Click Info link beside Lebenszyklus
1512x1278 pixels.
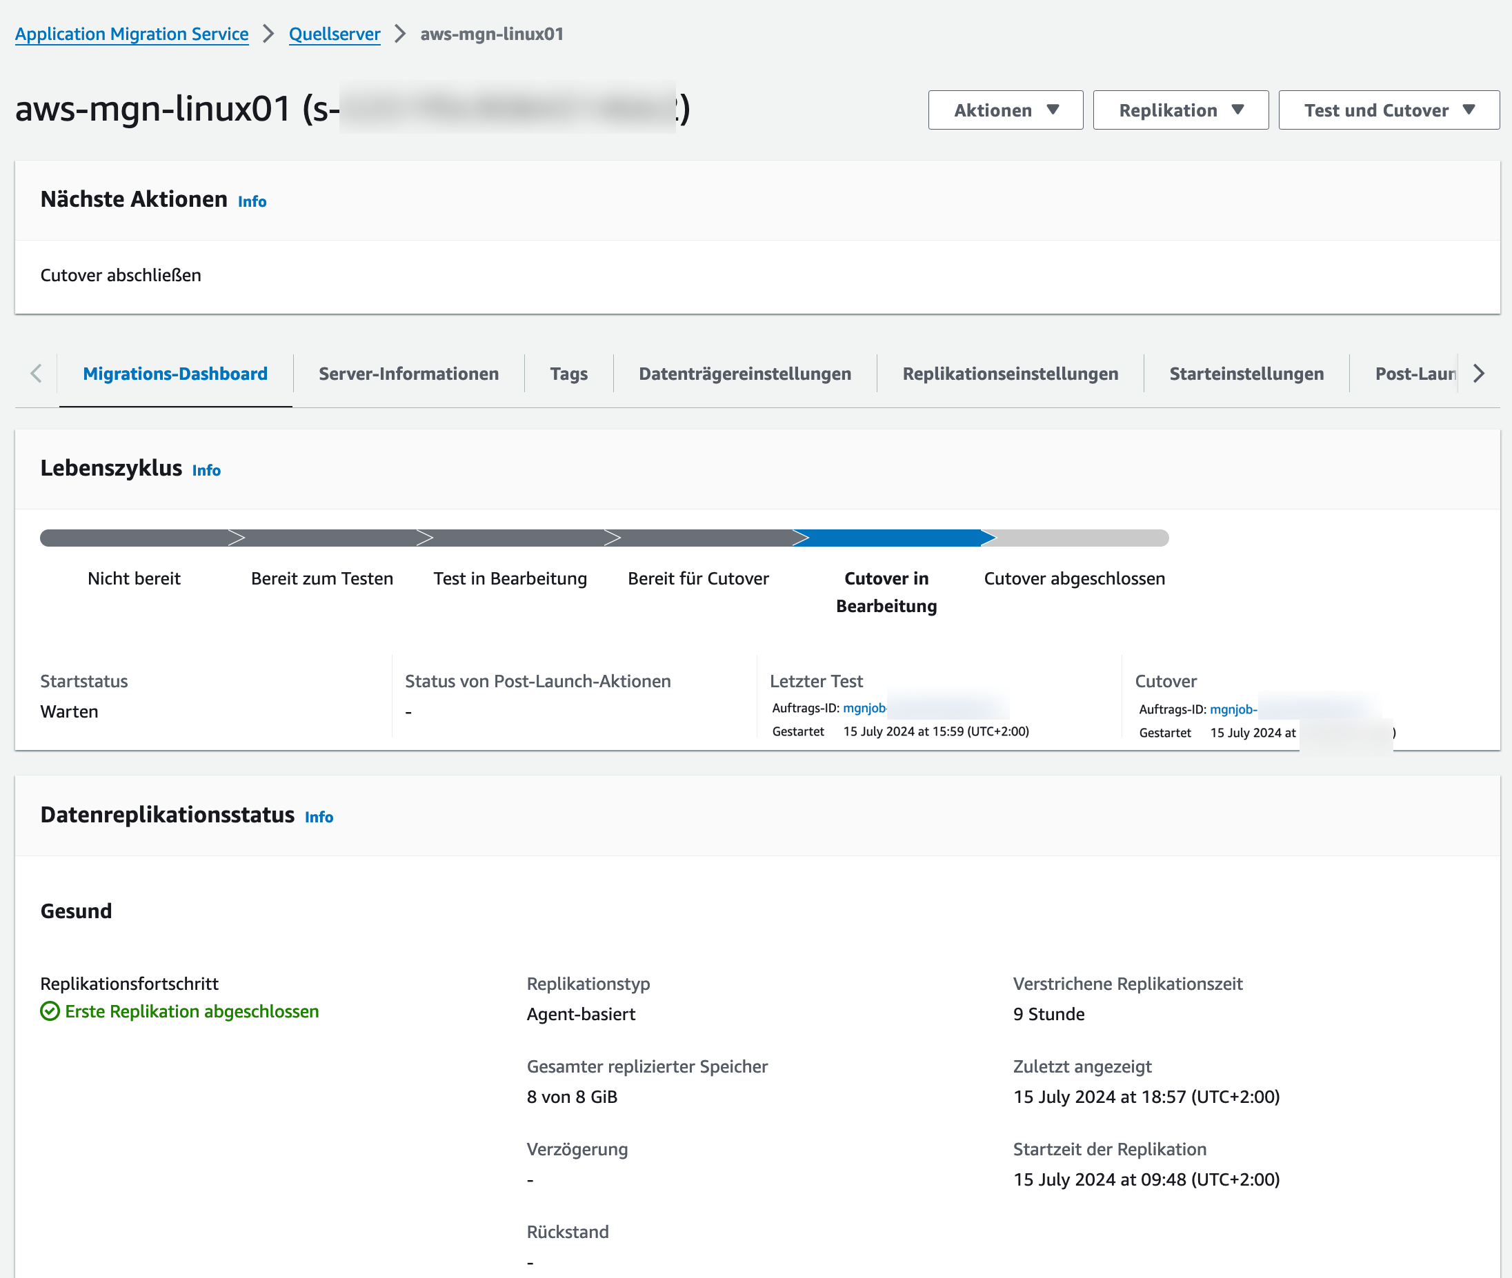(206, 470)
